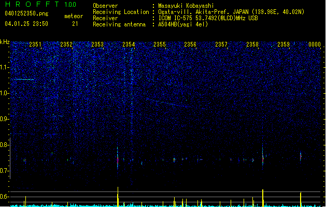Image resolution: width=326 pixels, height=207 pixels.
Task: Click the 1.1 kHz frequency label
Action: pos(5,67)
